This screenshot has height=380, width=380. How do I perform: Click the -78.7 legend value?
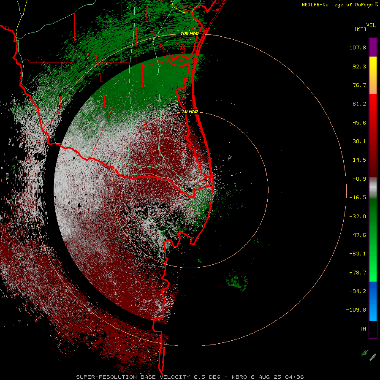tap(358, 273)
